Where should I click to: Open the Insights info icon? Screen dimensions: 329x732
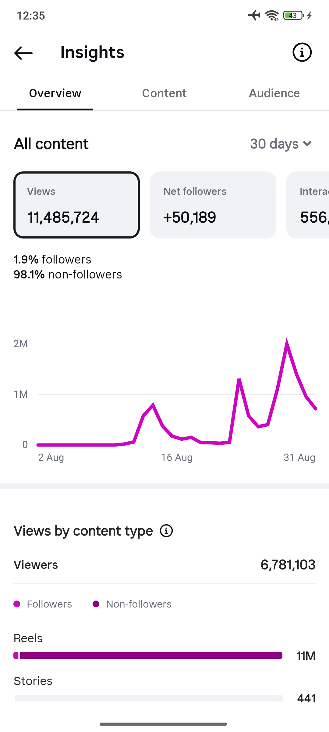(x=302, y=52)
